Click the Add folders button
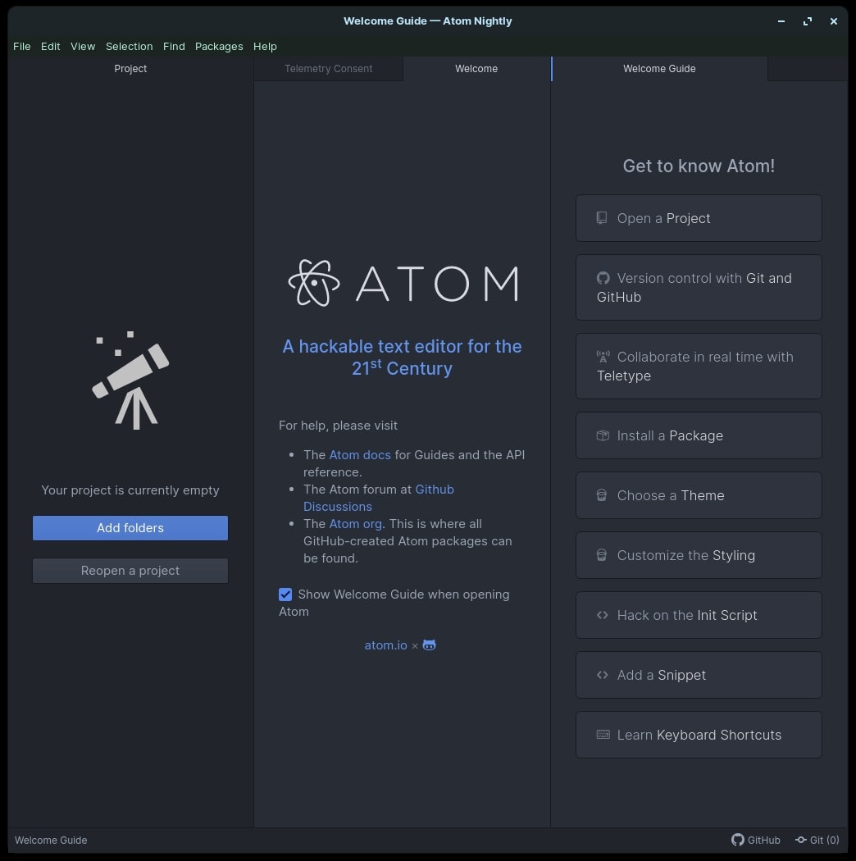856x861 pixels. 130,528
